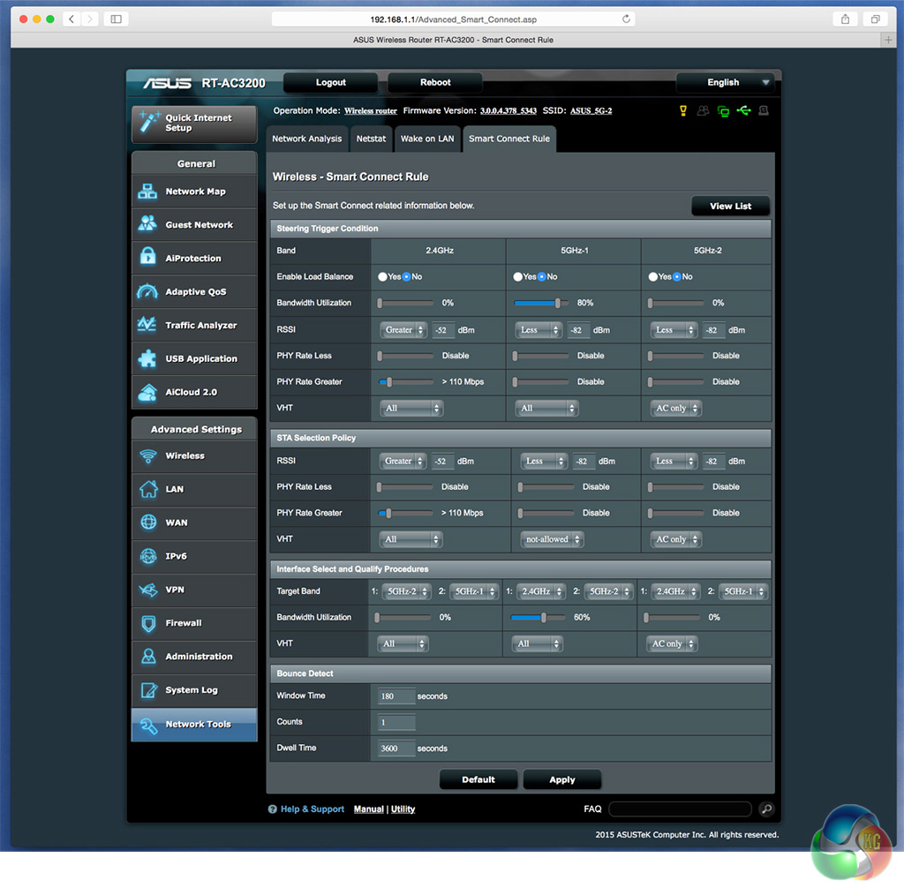Open the Adaptive QoS gauge icon
The width and height of the screenshot is (904, 895).
pyautogui.click(x=147, y=292)
